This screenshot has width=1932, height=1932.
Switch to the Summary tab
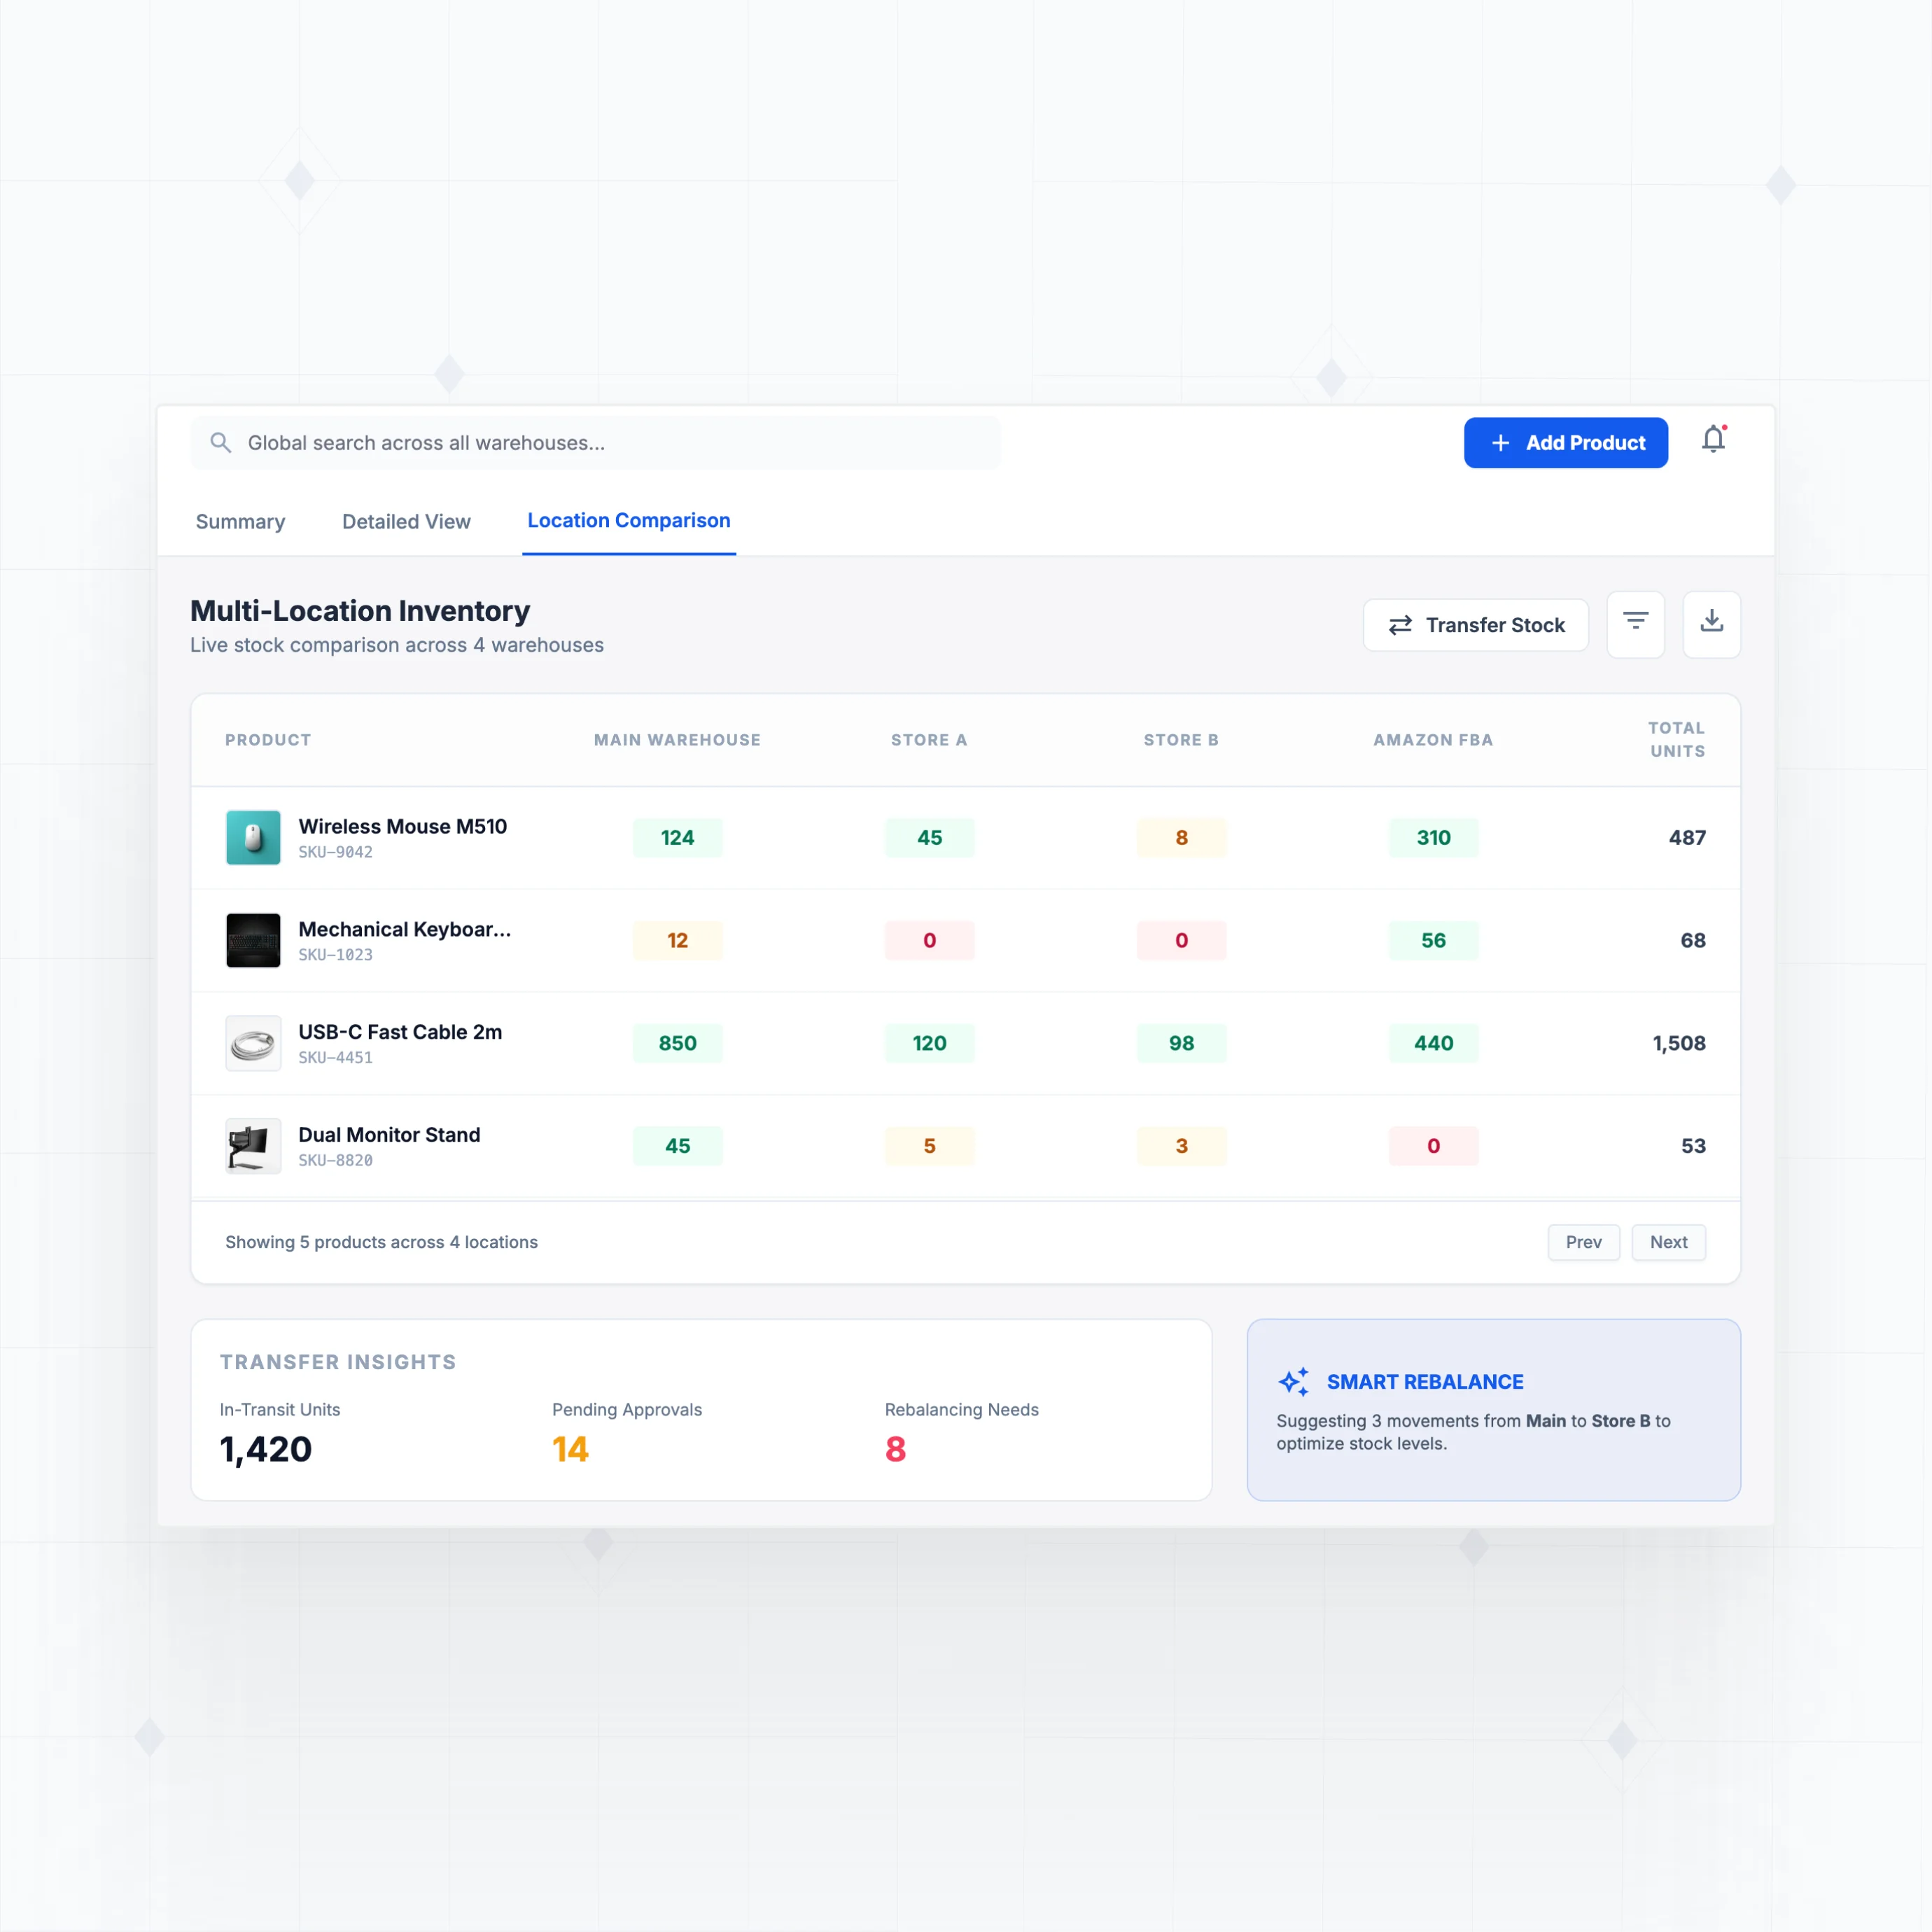pos(240,521)
